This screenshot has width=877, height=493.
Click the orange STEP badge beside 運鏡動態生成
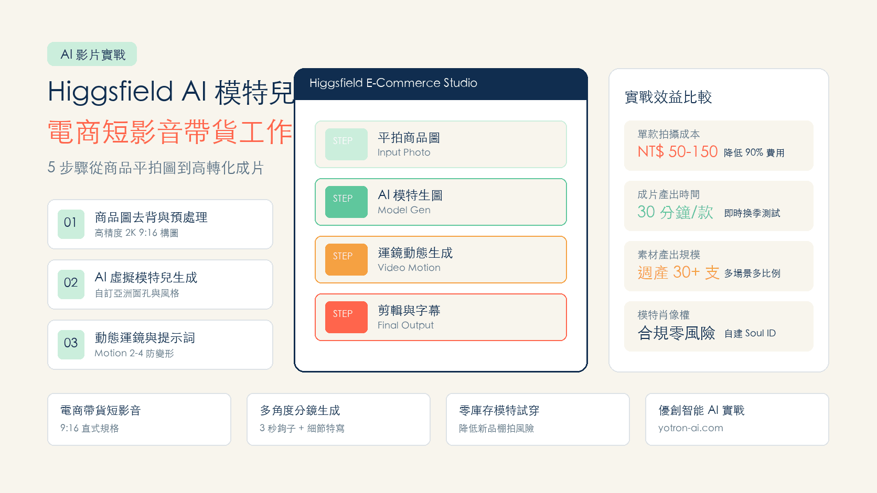(x=346, y=259)
